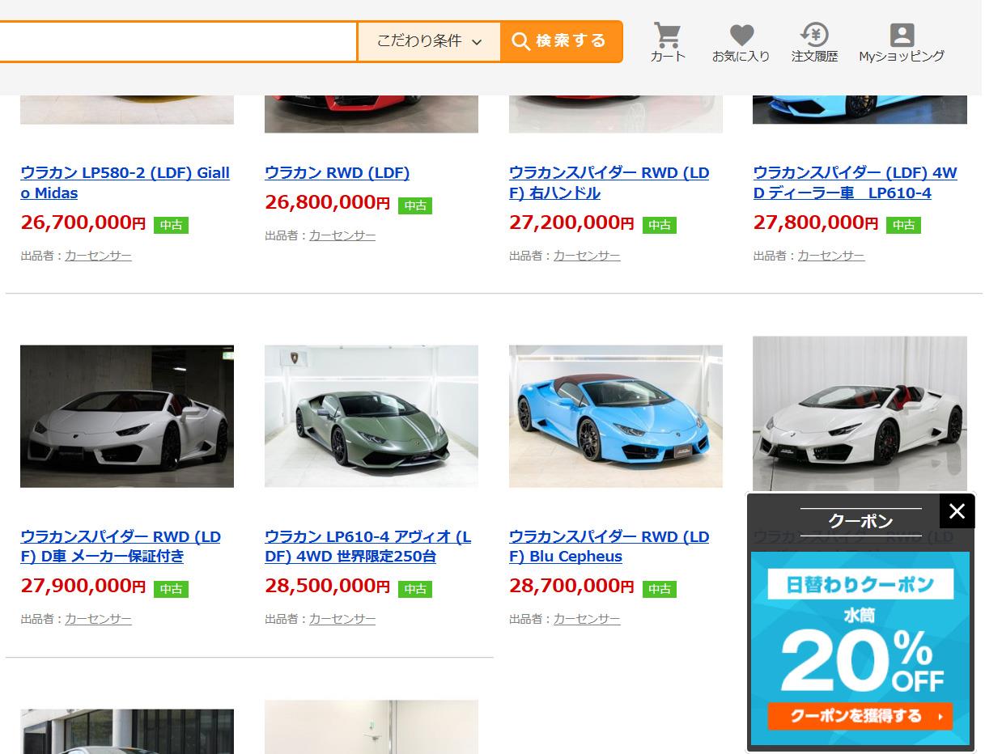The width and height of the screenshot is (985, 754).
Task: Click the white Spyder thumbnail above the coupon
Action: point(860,413)
